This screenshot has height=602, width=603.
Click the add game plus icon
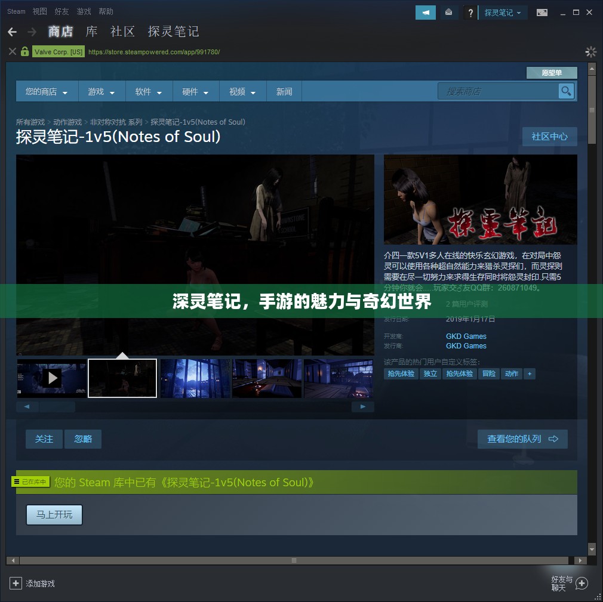pyautogui.click(x=16, y=583)
